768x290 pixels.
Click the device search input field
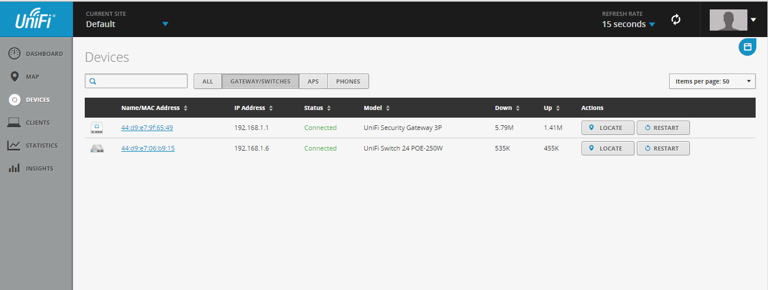click(136, 81)
